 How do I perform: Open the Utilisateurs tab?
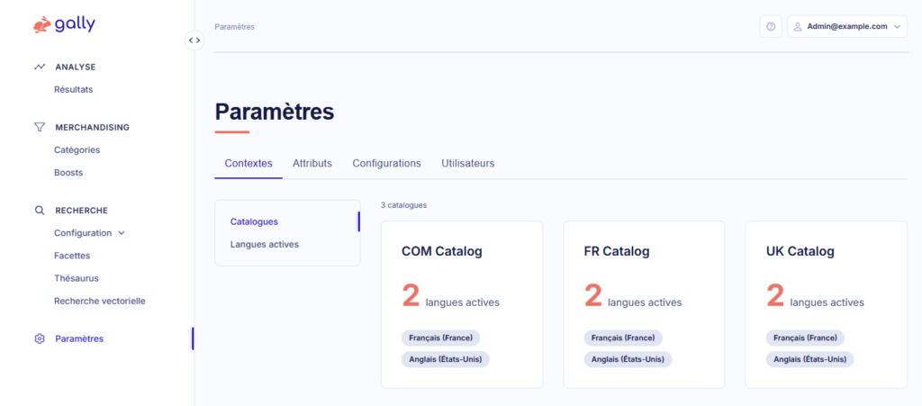point(467,163)
